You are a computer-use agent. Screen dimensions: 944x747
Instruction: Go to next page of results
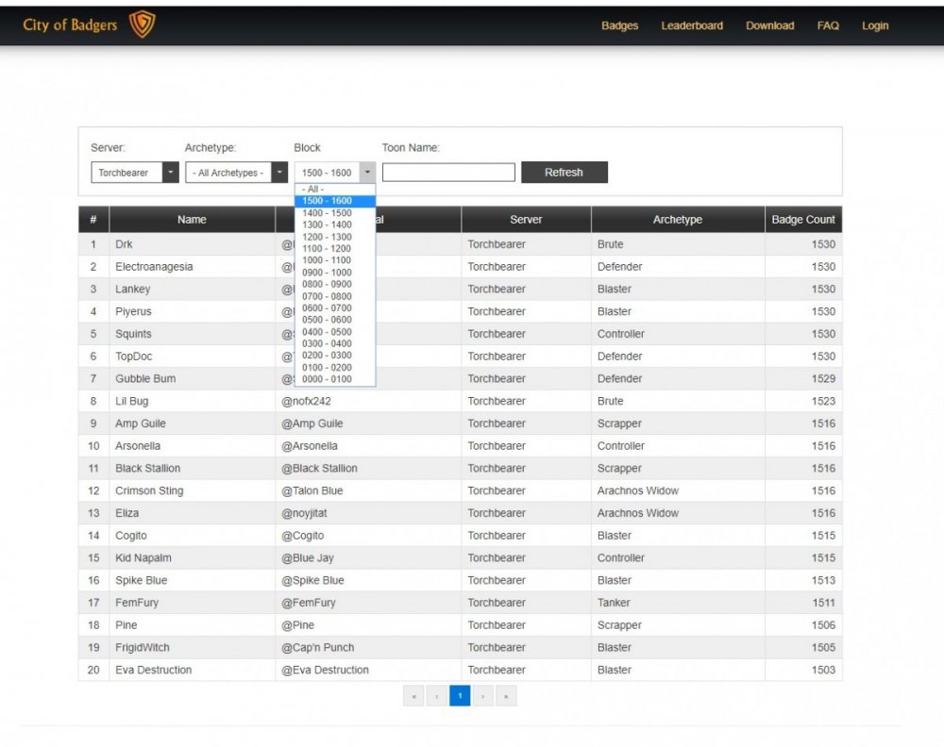482,696
